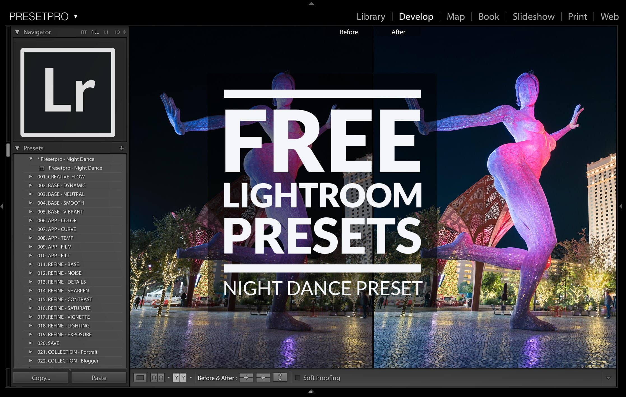Select the 022. COLLECTION - Blogger row

73,361
